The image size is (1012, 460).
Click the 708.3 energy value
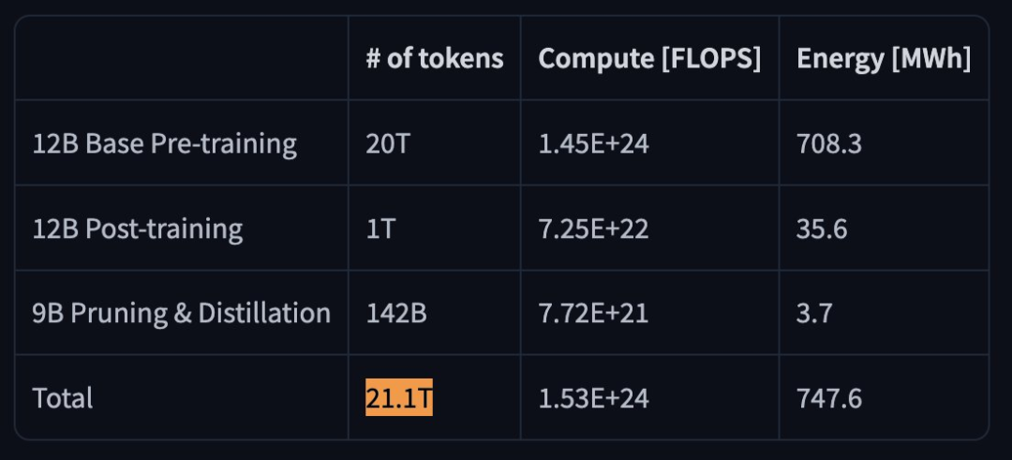829,143
